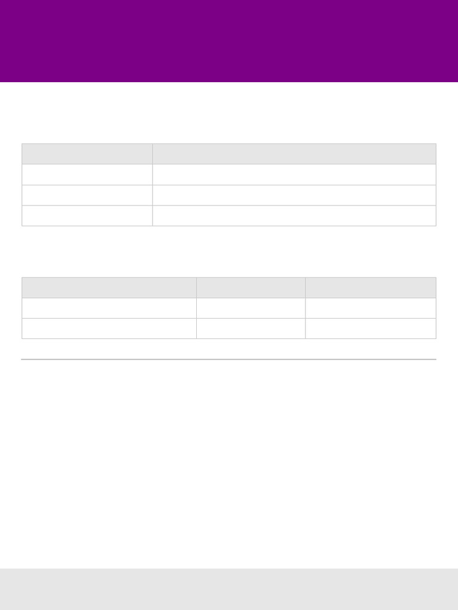Click the gray footer bar

pyautogui.click(x=229, y=589)
